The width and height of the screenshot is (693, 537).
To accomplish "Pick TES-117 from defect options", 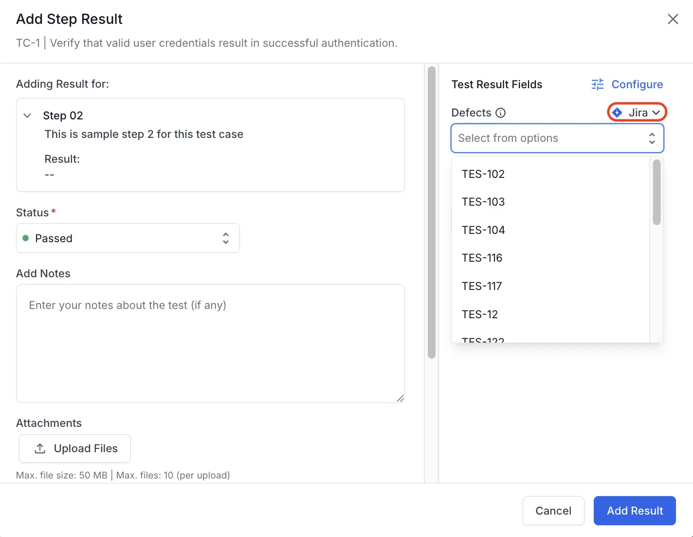I will 482,286.
